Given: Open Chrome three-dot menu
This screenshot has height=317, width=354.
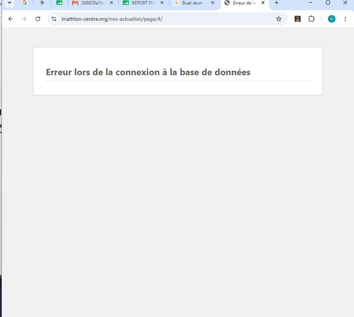Looking at the screenshot, I should [345, 19].
